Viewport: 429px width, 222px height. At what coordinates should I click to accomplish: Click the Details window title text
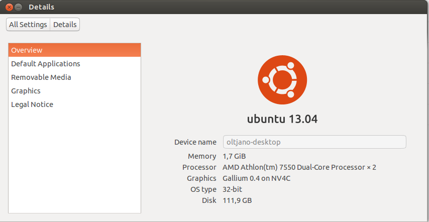[x=41, y=7]
